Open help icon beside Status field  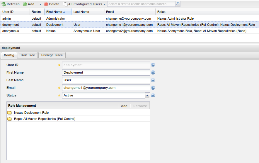coord(153,95)
